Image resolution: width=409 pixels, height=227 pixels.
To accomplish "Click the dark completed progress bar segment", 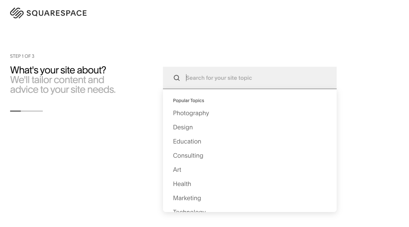I will (15, 111).
